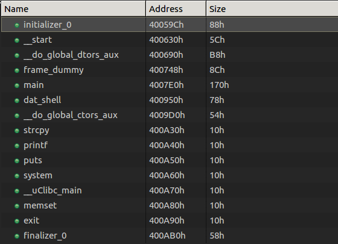Click green icon beside finalizer_0
Image resolution: width=338 pixels, height=244 pixels.
point(17,236)
